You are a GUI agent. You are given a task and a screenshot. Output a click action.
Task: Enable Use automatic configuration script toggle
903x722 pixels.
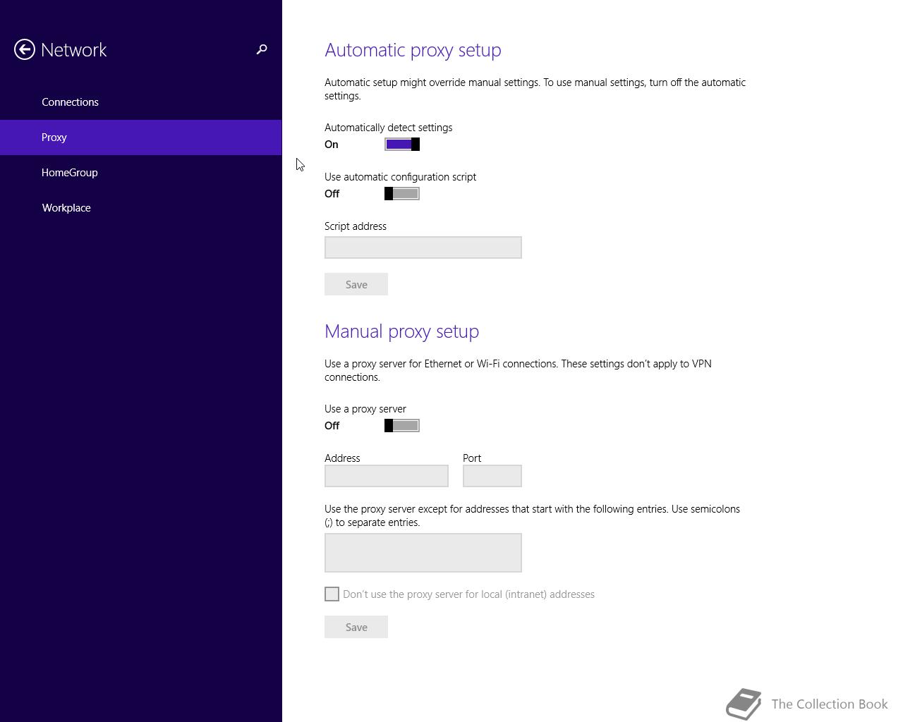point(402,194)
